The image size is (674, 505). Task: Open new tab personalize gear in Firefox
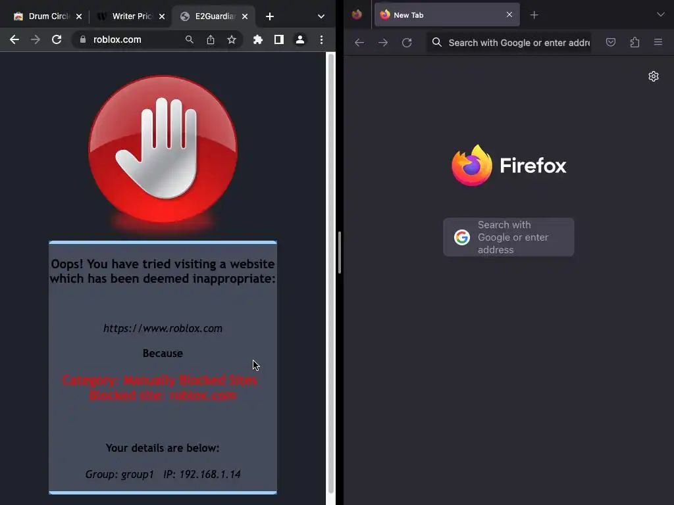[x=654, y=76]
